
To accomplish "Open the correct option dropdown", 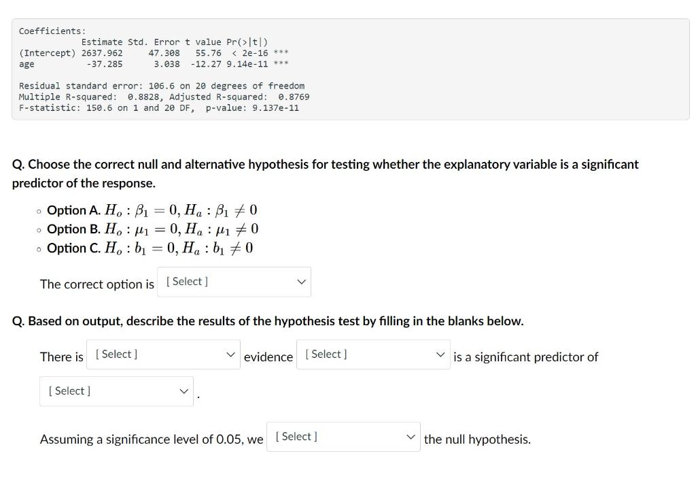I will [233, 281].
